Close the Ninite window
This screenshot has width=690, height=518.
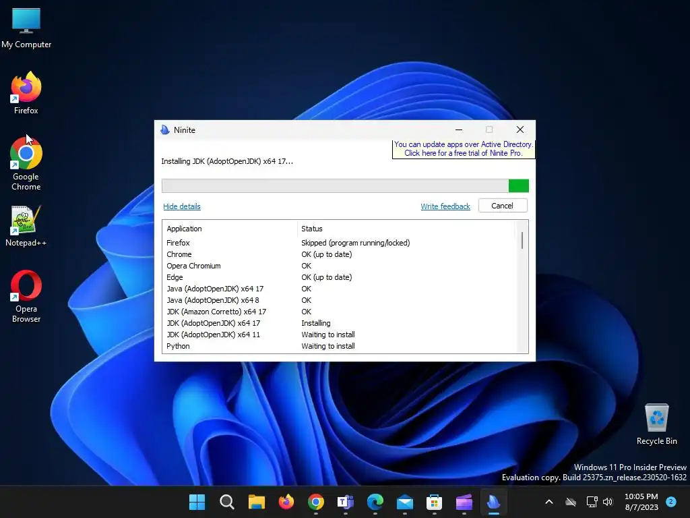point(520,129)
